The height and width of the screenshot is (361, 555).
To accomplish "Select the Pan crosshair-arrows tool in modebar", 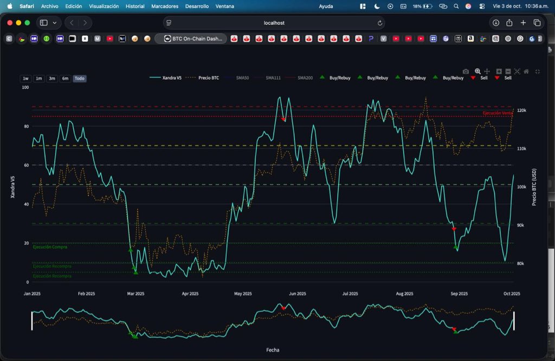I will 487,72.
